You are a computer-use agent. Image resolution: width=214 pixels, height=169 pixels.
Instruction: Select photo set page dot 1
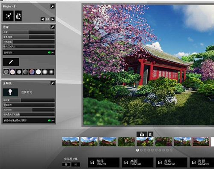tap(137, 150)
